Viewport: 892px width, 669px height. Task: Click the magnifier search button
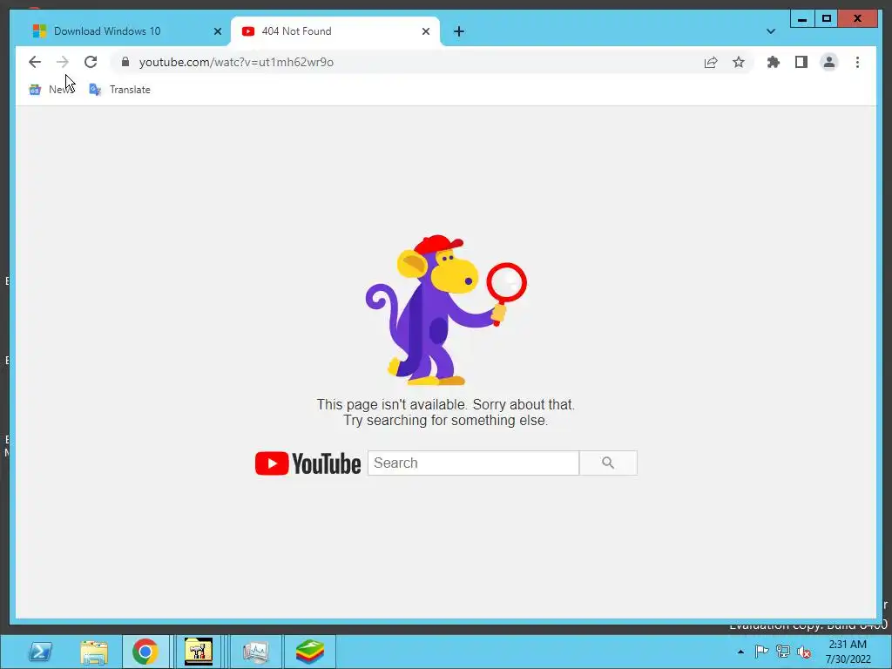point(608,463)
